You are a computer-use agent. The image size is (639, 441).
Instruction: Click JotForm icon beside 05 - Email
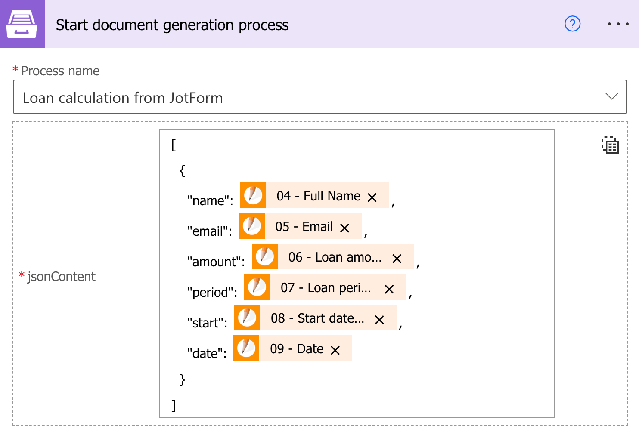click(252, 226)
